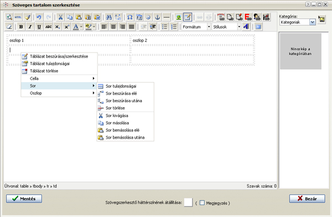The image size is (332, 217).
Task: Insert a numbered list from toolbar
Action: coord(174,27)
